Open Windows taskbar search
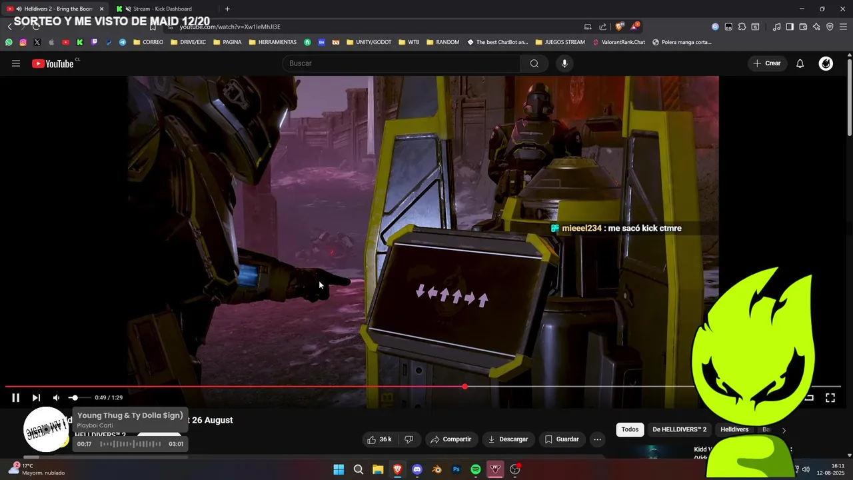Screen dimensions: 853x480 click(359, 469)
